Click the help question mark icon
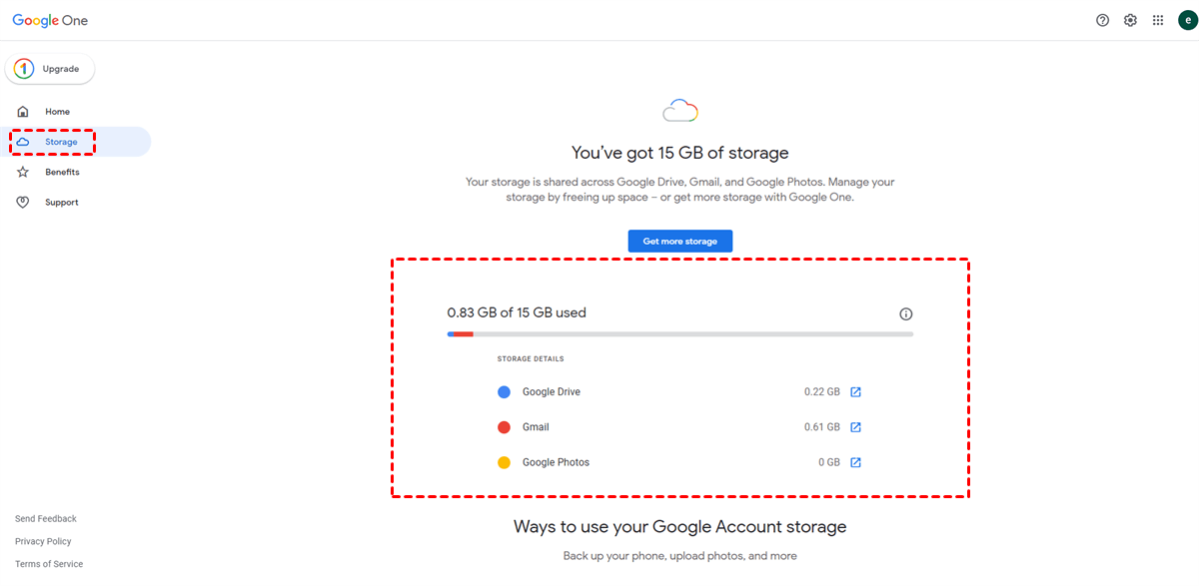This screenshot has width=1199, height=586. (x=1102, y=20)
